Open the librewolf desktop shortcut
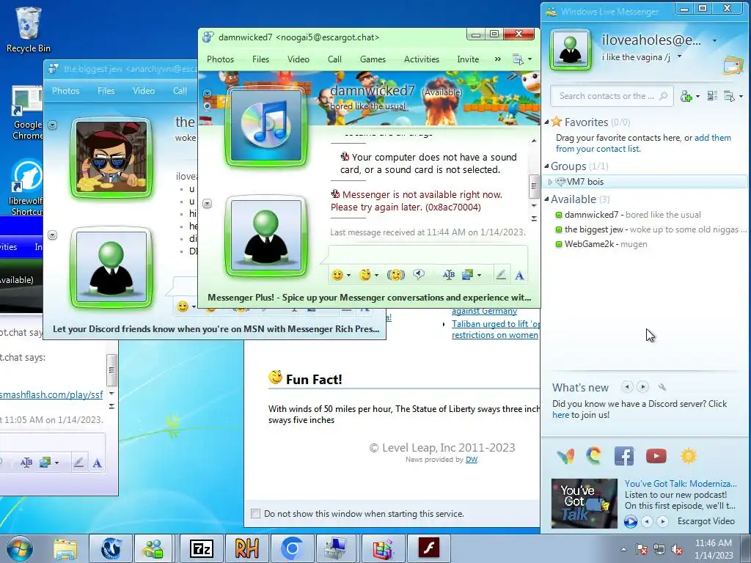The image size is (751, 563). click(27, 188)
